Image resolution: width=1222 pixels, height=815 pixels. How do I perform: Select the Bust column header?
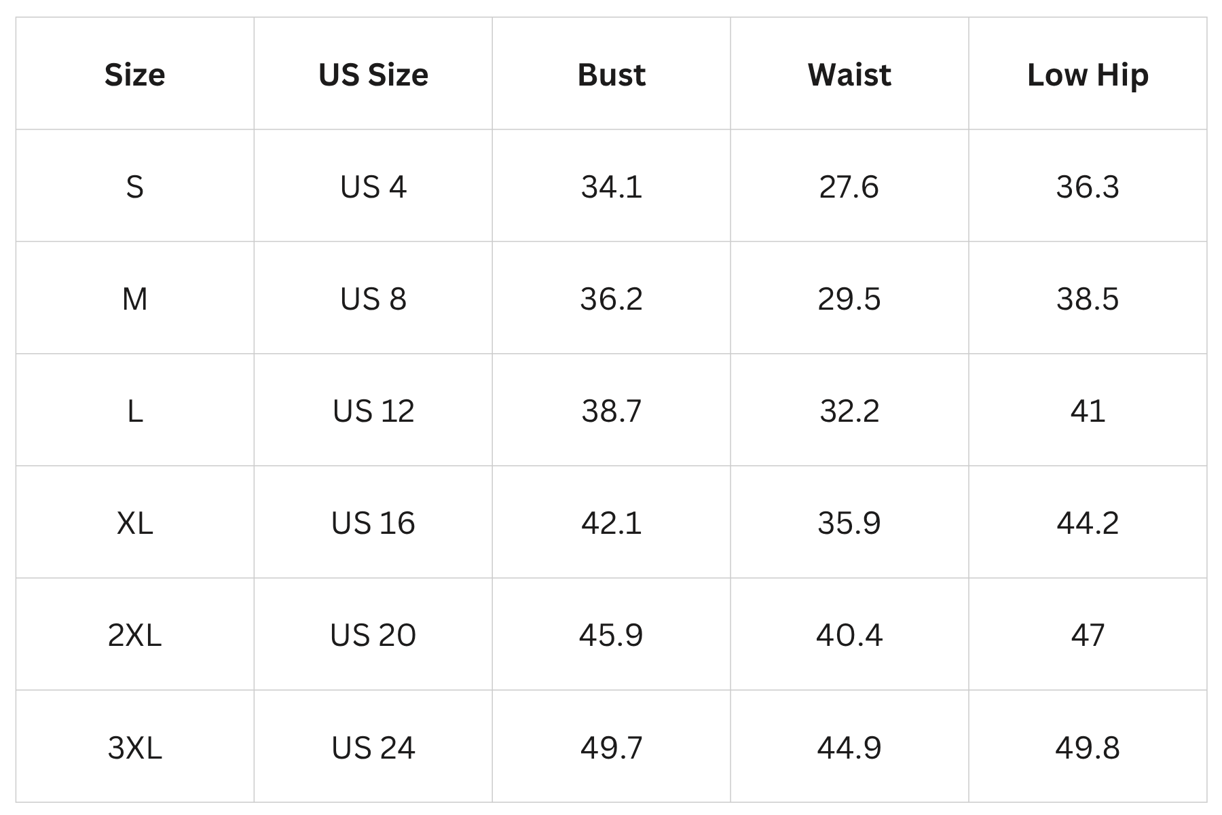(611, 75)
